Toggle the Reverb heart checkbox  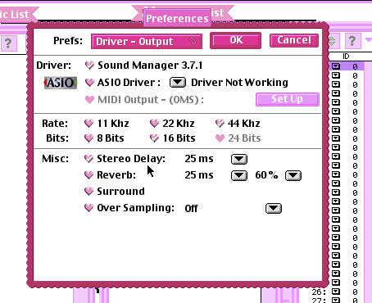point(88,175)
